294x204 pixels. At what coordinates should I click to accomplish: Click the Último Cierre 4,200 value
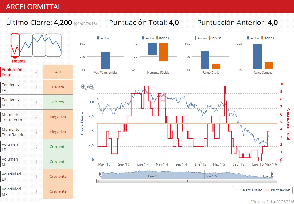click(x=63, y=23)
